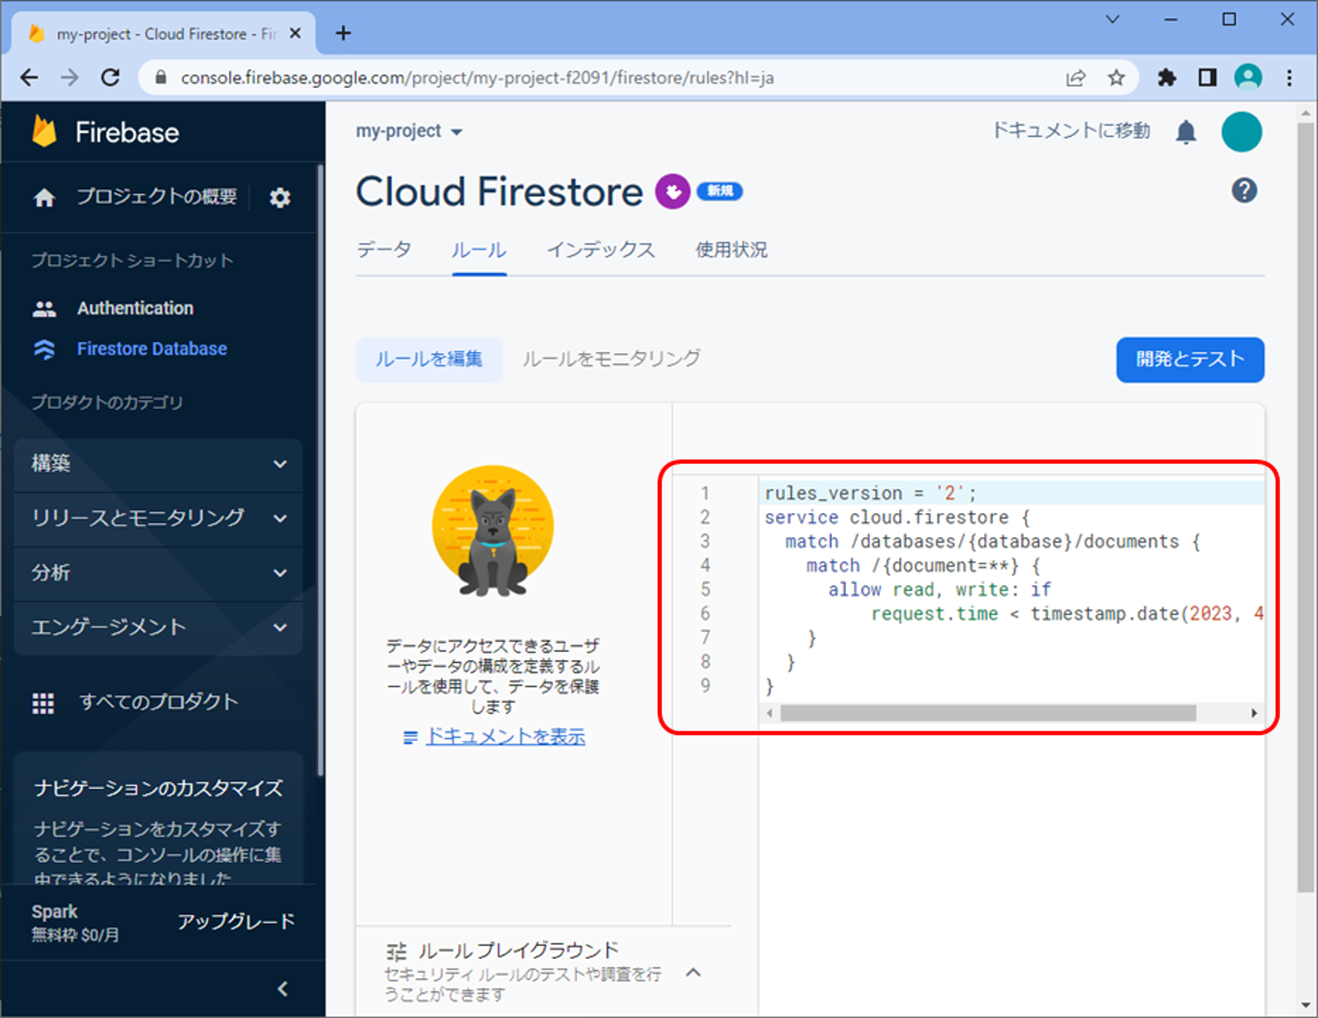
Task: Collapse the rules playground panel chevron
Action: [693, 972]
